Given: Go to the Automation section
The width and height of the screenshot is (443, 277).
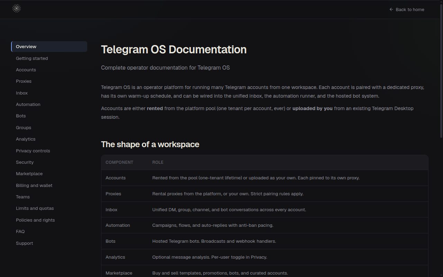Looking at the screenshot, I should tap(49, 104).
